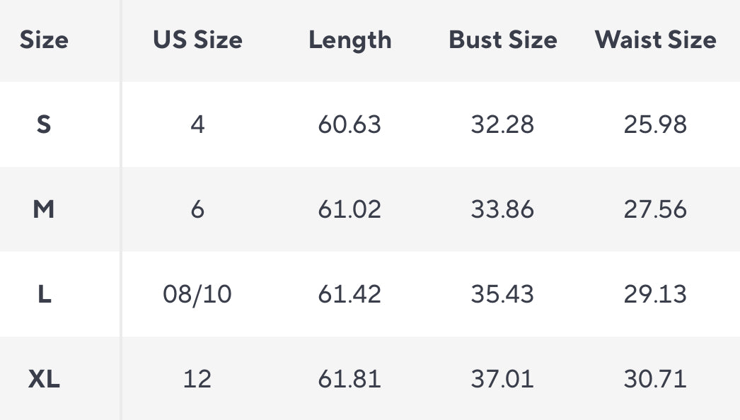Click the M size row label
The image size is (740, 420).
click(44, 210)
